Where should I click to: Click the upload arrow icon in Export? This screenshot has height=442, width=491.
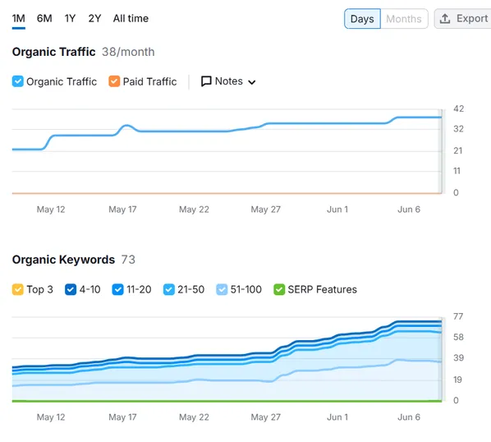pos(445,19)
